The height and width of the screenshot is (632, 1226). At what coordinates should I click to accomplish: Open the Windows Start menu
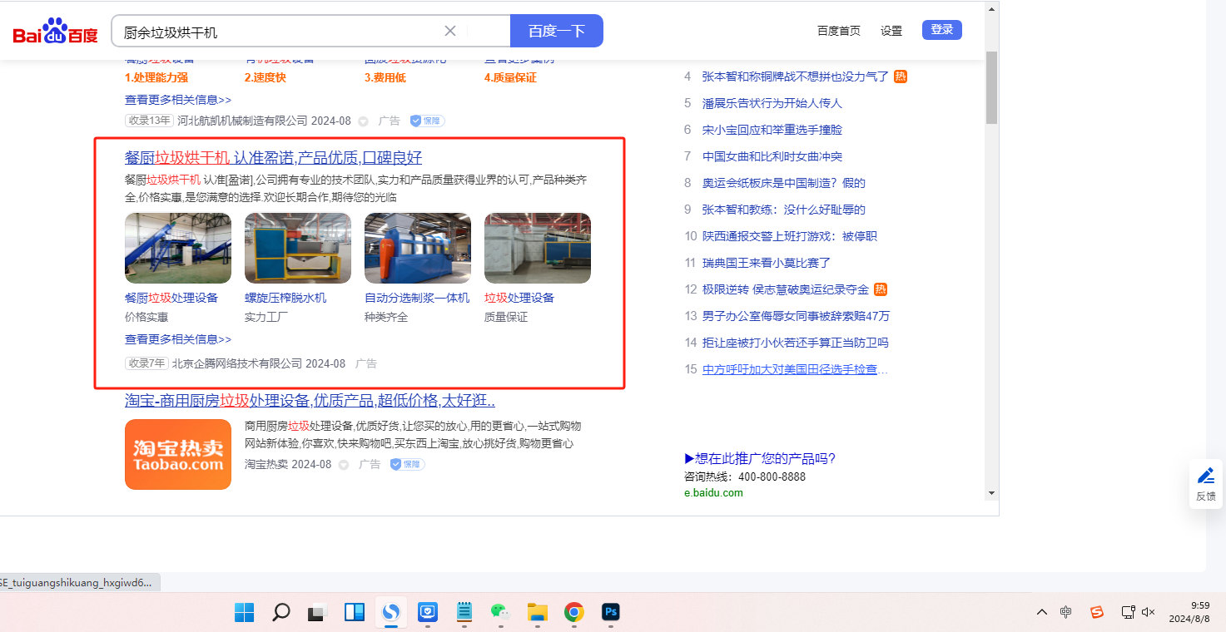point(245,613)
